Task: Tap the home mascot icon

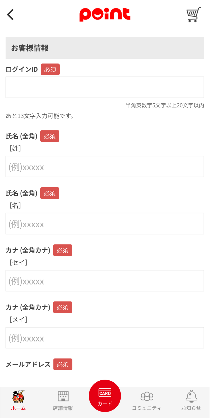Action: 19,396
